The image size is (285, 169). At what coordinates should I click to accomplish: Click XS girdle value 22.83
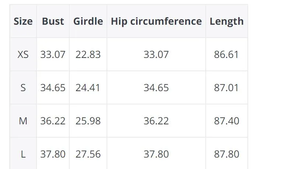pos(88,54)
